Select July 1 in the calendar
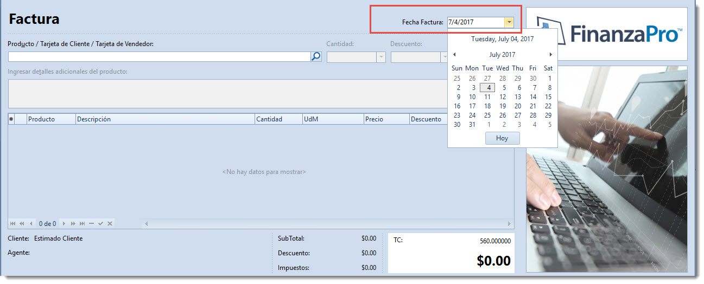 pyautogui.click(x=549, y=79)
